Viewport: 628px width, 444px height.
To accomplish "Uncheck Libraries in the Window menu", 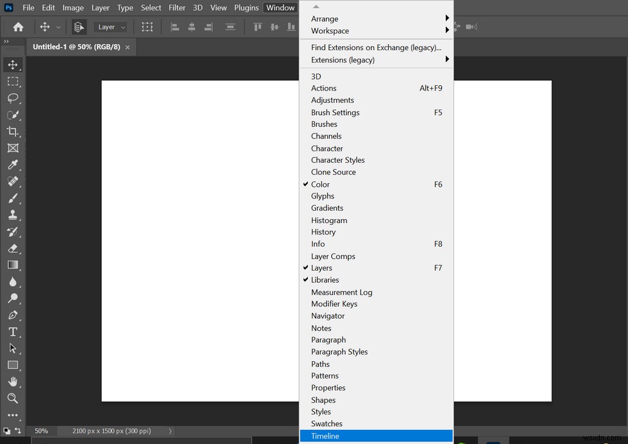I will pos(324,280).
